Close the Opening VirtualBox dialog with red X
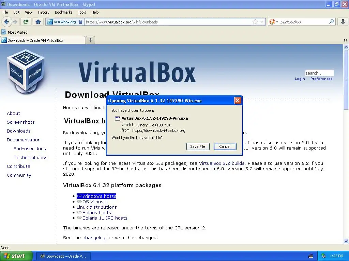The image size is (349, 261). [238, 101]
